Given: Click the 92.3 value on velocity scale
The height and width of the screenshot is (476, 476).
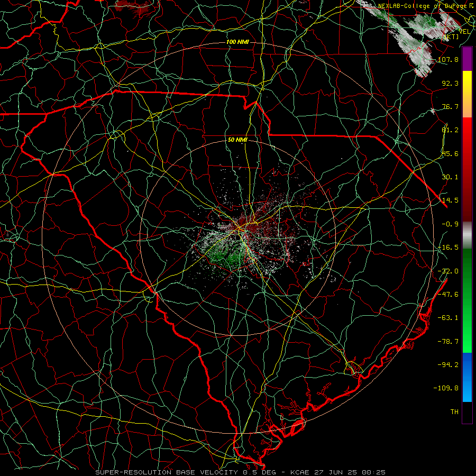Looking at the screenshot, I should pyautogui.click(x=450, y=83).
